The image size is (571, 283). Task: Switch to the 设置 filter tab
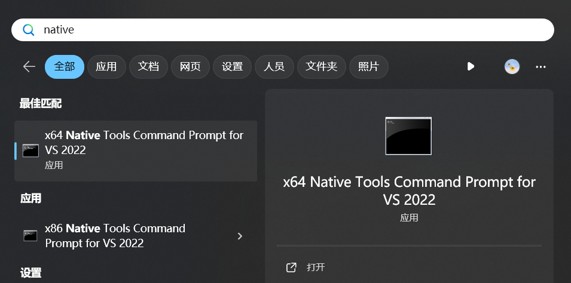[233, 66]
